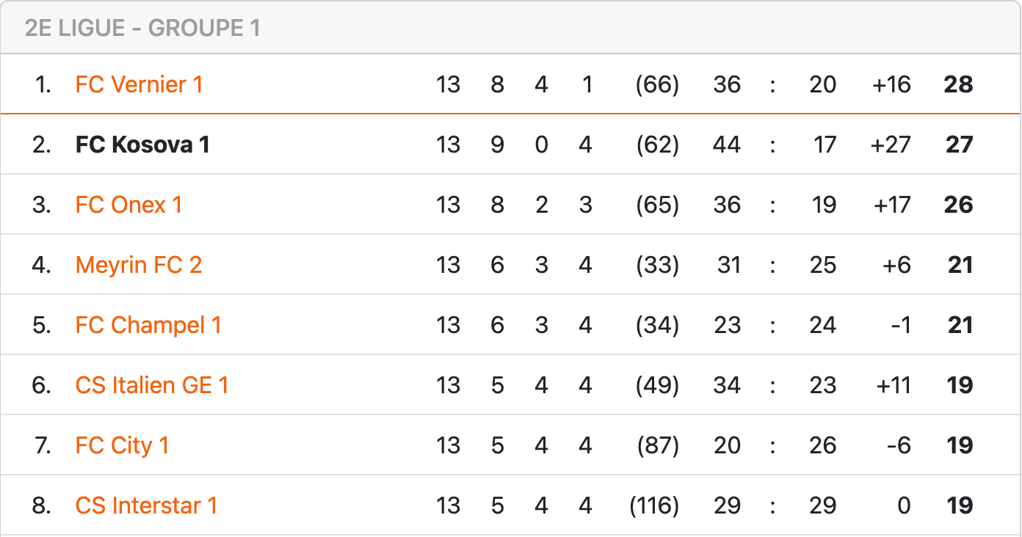The image size is (1022, 537).
Task: Select the FC Champel 1 link
Action: (148, 325)
